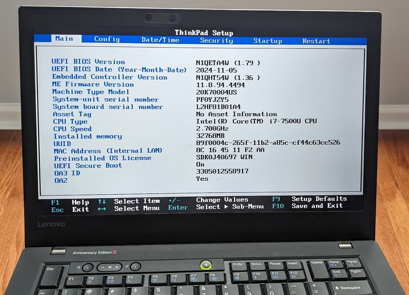Open the Config tab

(x=107, y=39)
